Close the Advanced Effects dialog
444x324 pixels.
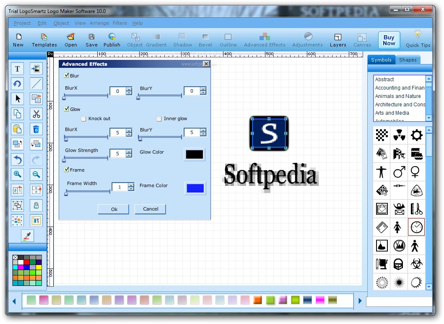tap(206, 64)
